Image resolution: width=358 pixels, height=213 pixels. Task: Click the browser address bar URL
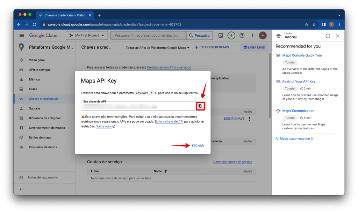coord(114,24)
